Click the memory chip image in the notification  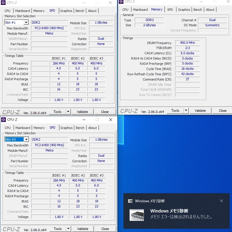(x=137, y=215)
